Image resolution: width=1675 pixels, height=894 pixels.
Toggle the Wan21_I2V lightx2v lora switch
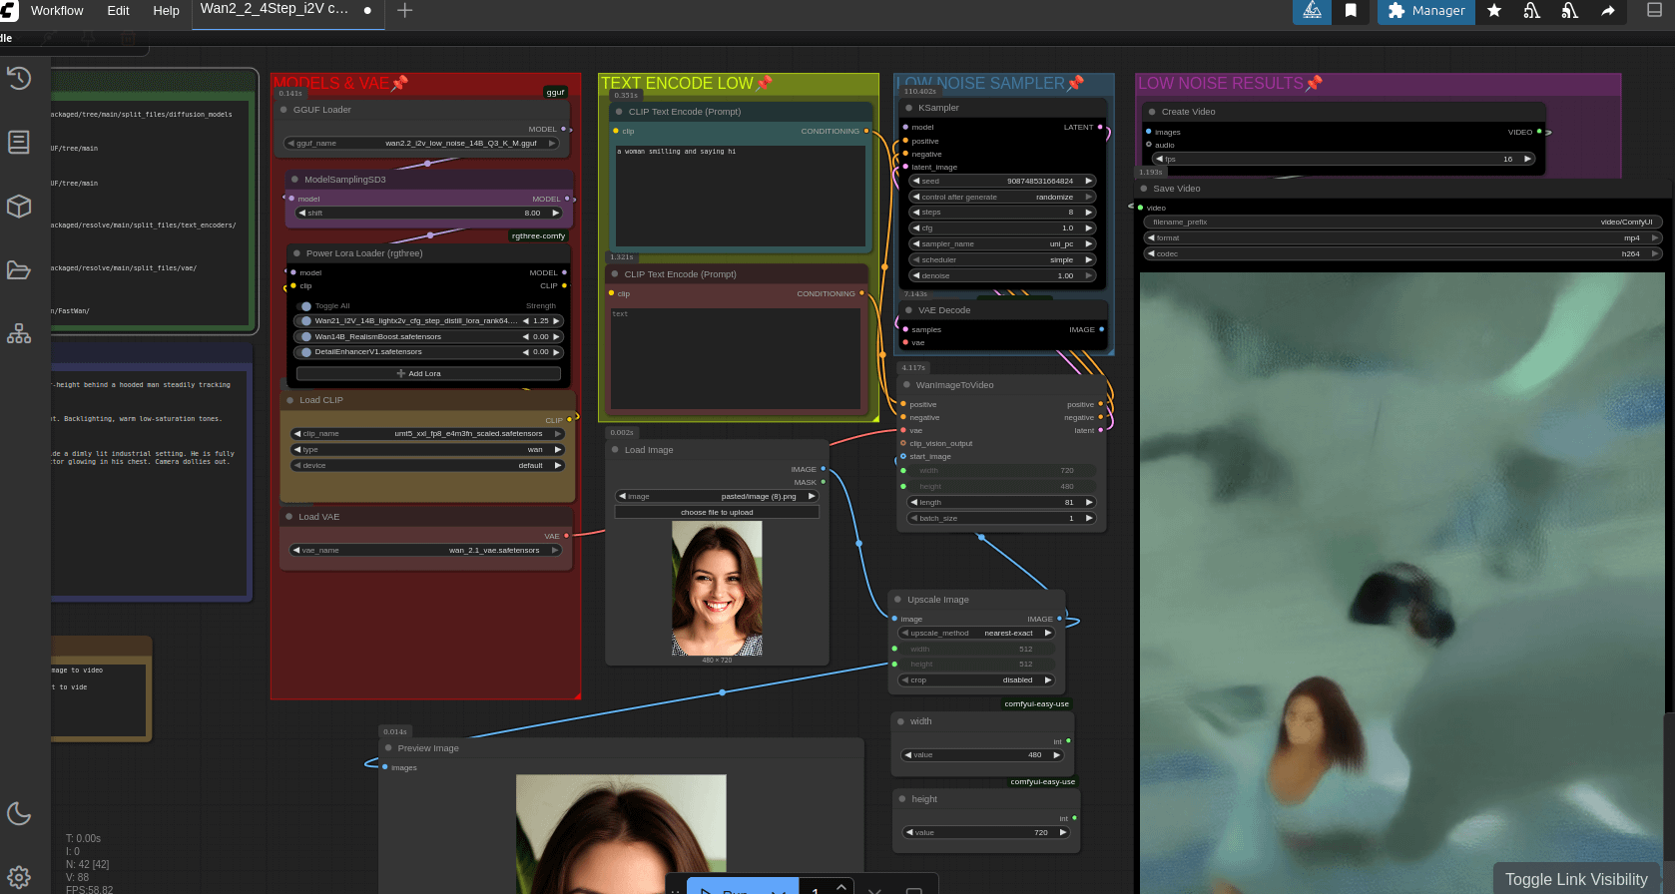point(306,321)
